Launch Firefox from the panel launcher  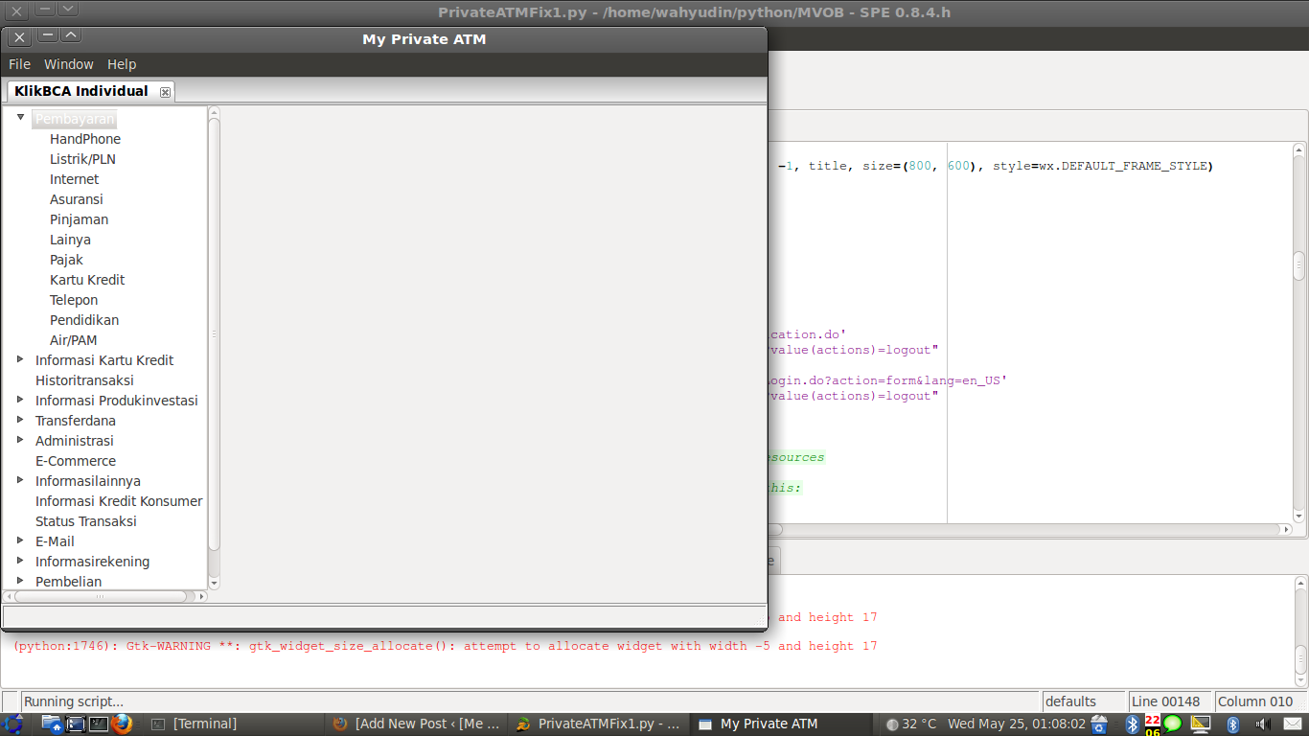point(121,724)
